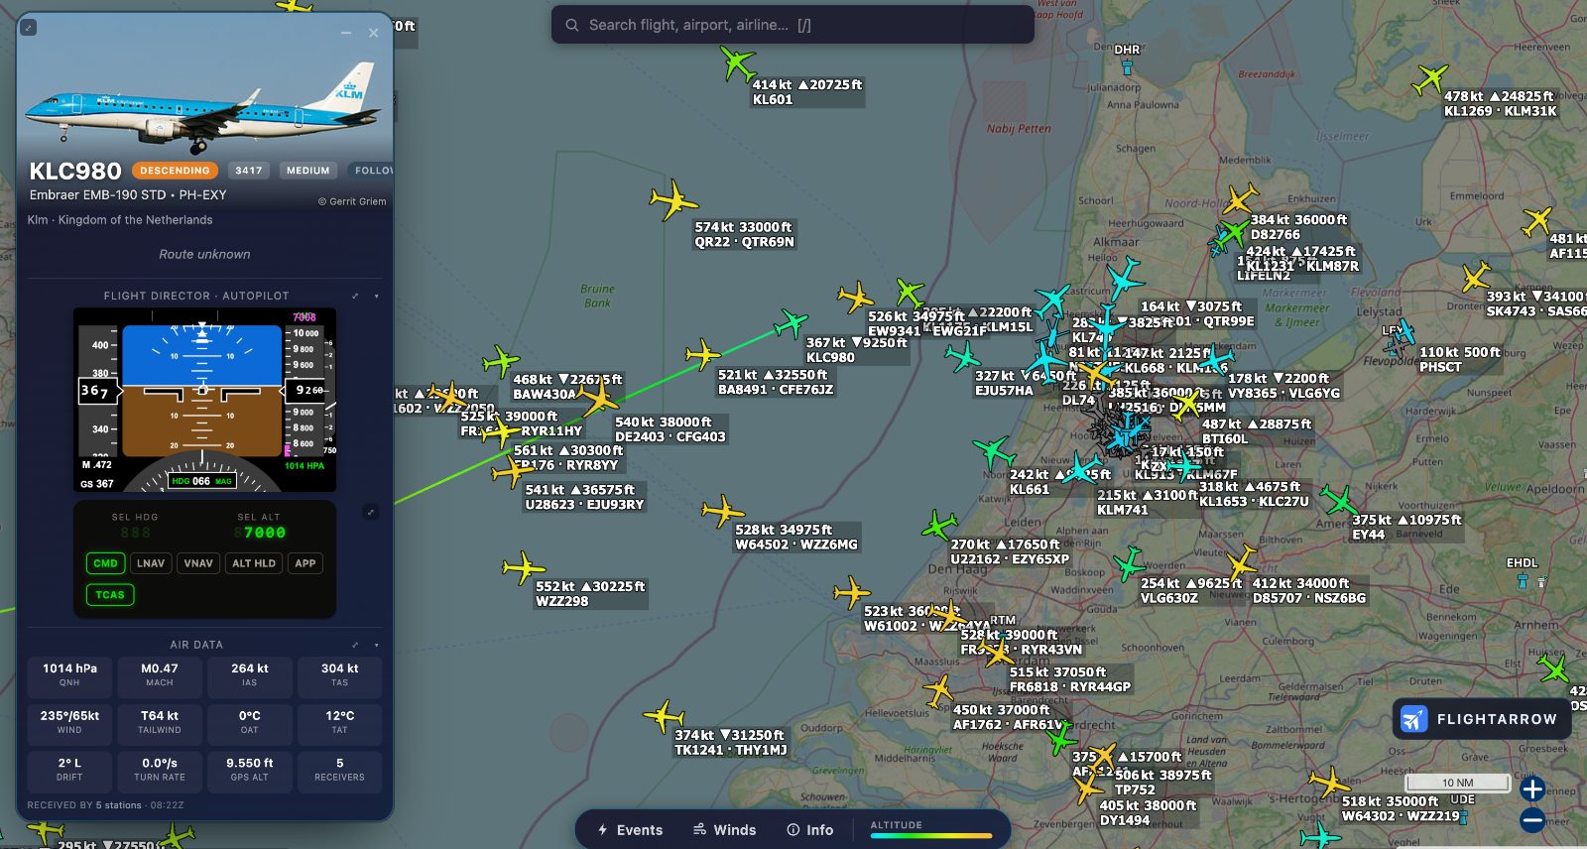Select the EY44 aircraft icon
This screenshot has width=1587, height=849.
[x=1339, y=501]
